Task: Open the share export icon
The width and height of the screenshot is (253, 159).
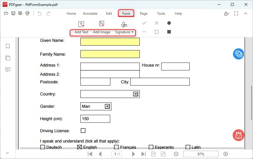Action: click(226, 14)
